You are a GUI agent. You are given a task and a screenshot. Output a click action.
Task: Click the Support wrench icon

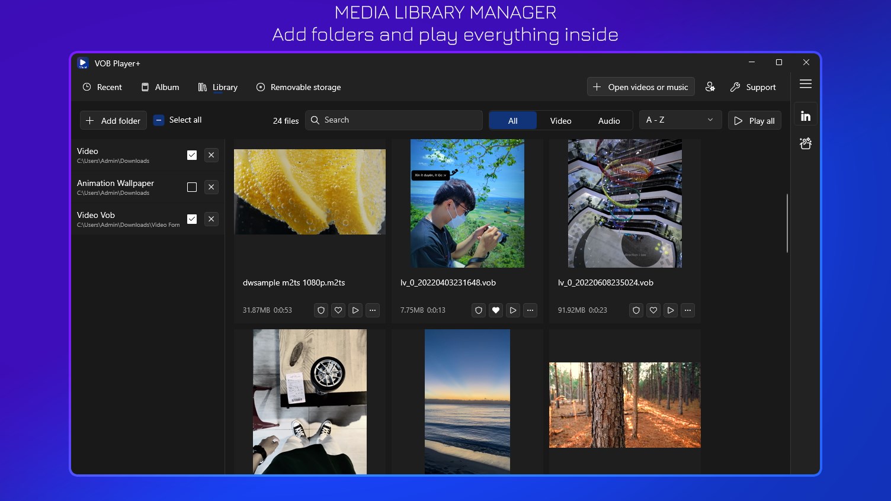[x=735, y=86]
